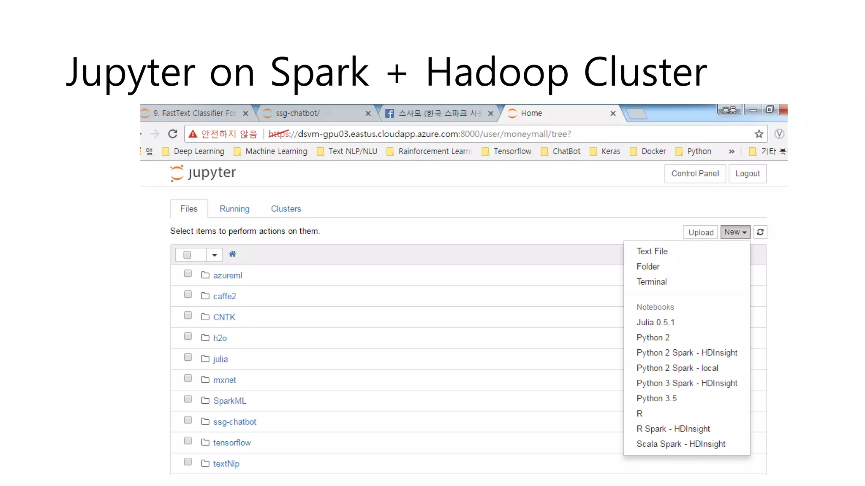Refresh the notebook file list
The height and width of the screenshot is (486, 865).
pos(760,232)
